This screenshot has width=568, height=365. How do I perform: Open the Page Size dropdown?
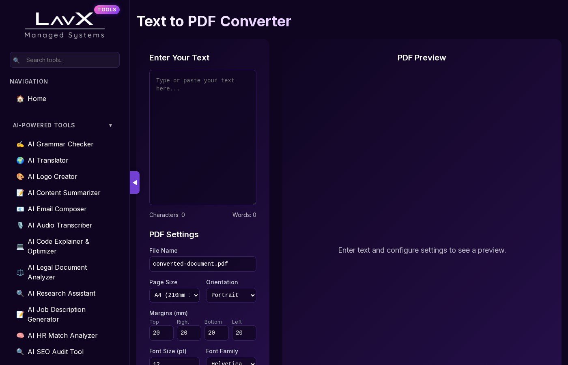pos(174,295)
